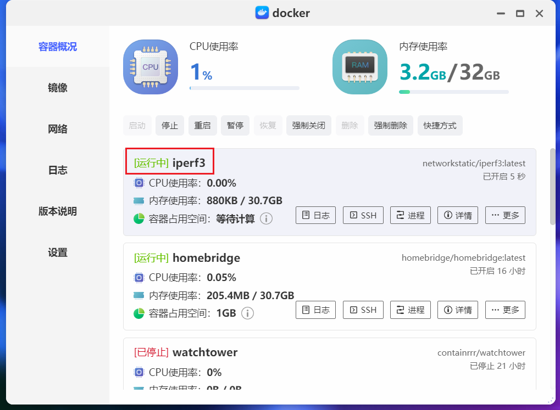The height and width of the screenshot is (410, 560).
Task: Click the 强制删除 button
Action: pos(391,126)
